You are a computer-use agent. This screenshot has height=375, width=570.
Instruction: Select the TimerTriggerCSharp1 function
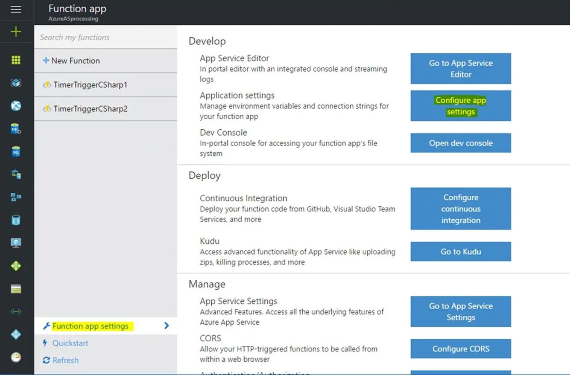(105, 85)
